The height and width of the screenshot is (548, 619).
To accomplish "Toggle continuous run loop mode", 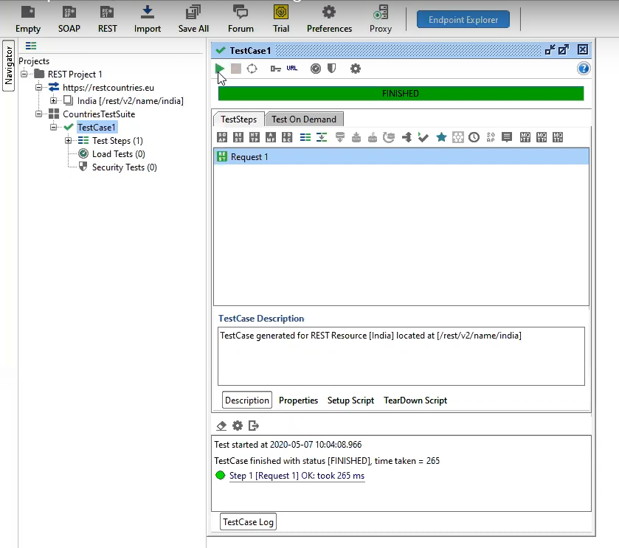I will click(252, 68).
